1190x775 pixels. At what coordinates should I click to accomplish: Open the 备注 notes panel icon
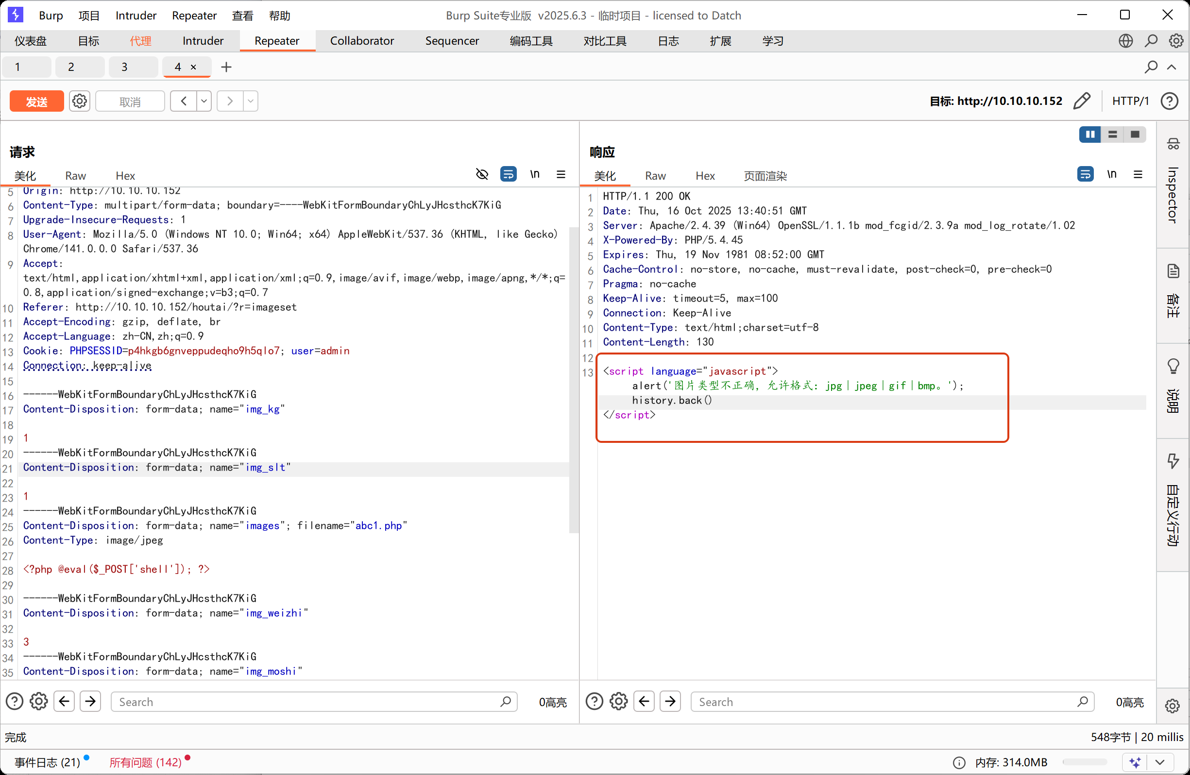point(1173,271)
